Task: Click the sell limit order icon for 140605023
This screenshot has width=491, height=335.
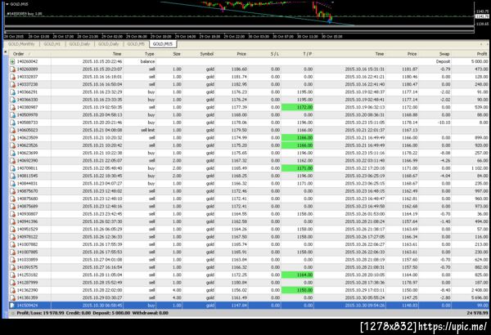Action: click(x=12, y=130)
